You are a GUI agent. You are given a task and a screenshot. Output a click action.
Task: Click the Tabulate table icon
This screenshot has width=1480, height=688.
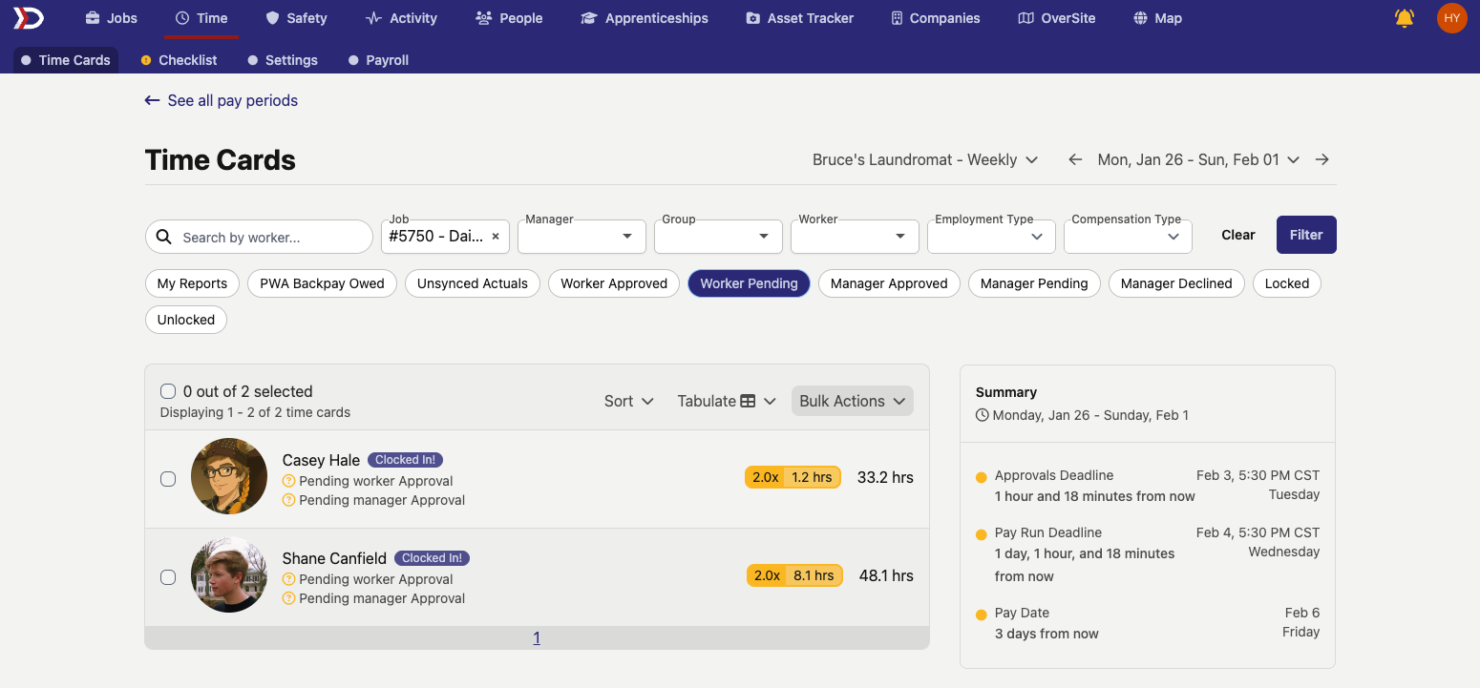[748, 401]
